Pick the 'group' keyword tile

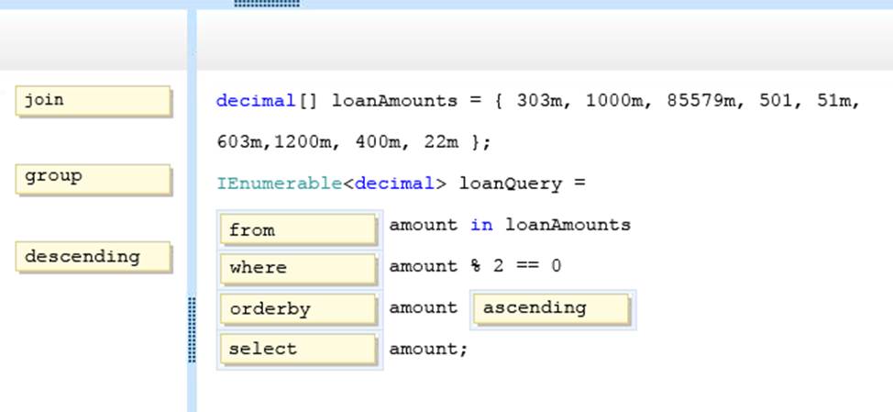[93, 179]
